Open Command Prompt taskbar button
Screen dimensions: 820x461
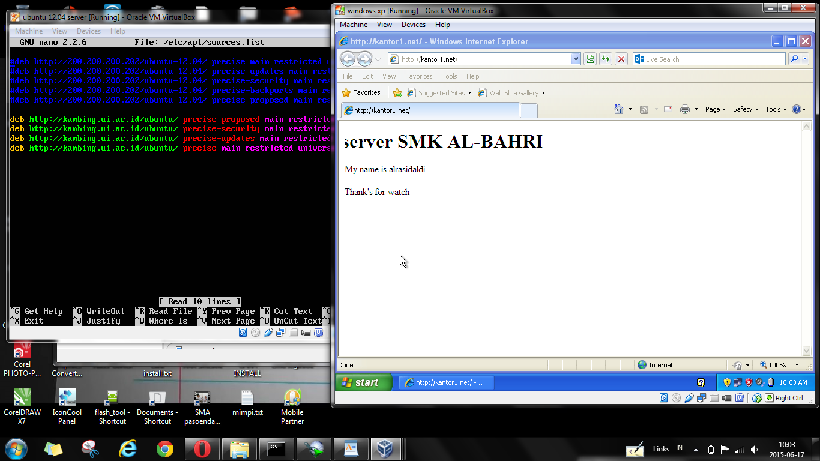tap(277, 449)
